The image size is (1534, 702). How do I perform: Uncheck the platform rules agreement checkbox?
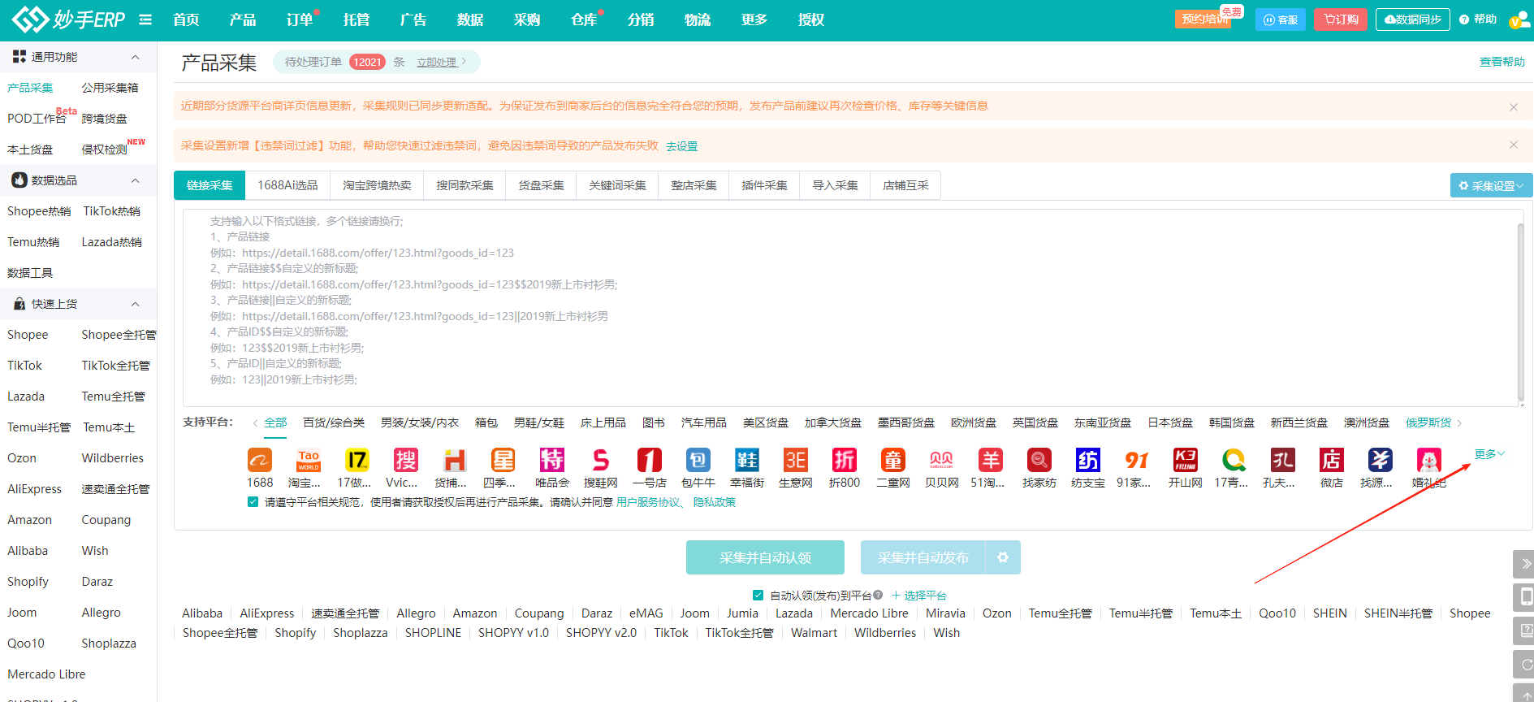253,502
